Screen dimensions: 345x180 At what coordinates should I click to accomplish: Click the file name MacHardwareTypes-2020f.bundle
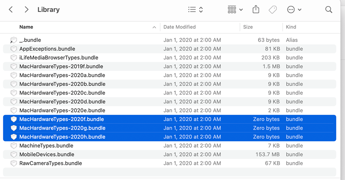61,119
